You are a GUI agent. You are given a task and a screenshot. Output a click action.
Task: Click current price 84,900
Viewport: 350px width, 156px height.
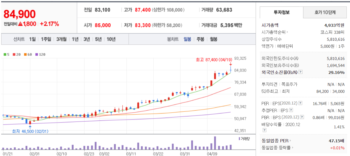pos(20,14)
